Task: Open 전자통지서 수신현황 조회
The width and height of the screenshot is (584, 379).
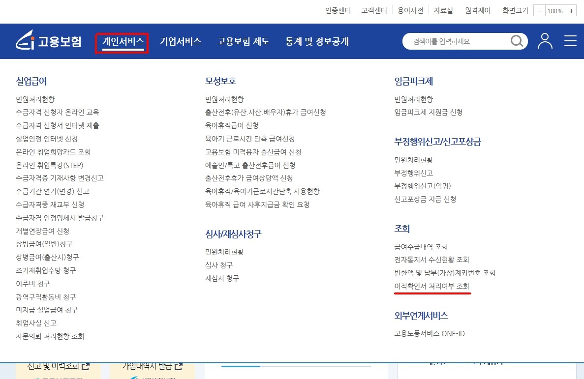Action: (431, 260)
